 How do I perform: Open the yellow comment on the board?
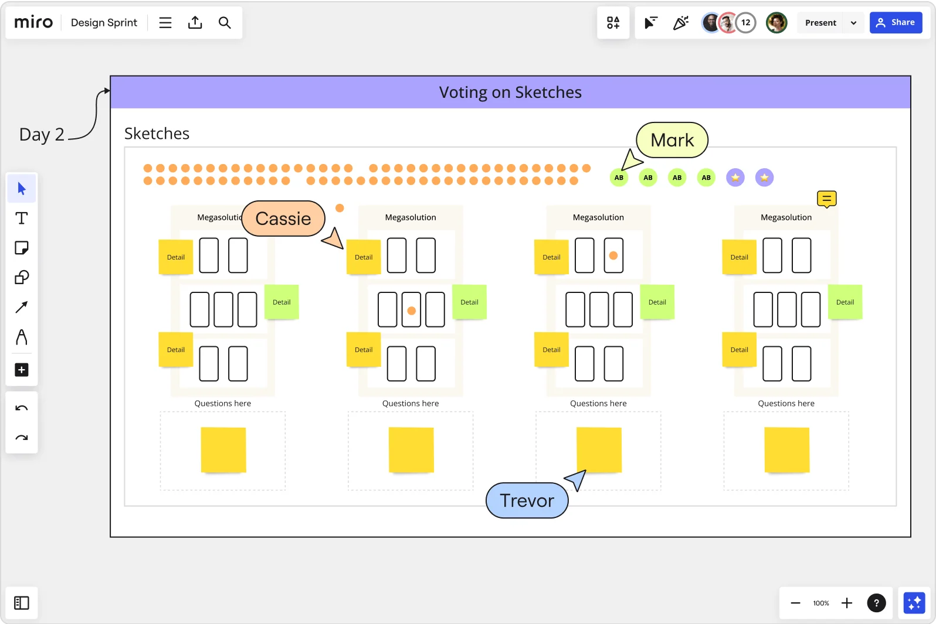pyautogui.click(x=826, y=199)
